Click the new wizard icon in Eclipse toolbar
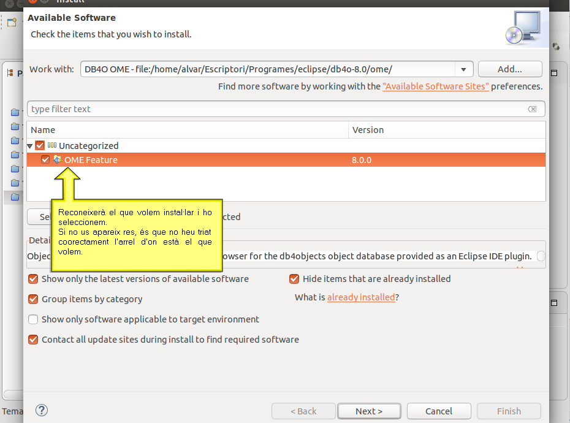Viewport: 570px width, 423px height. (12, 23)
